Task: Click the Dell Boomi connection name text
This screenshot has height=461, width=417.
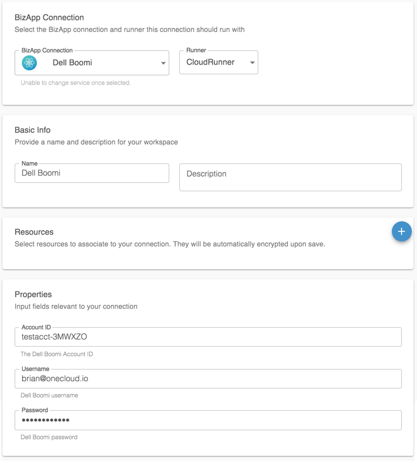Action: pyautogui.click(x=72, y=63)
